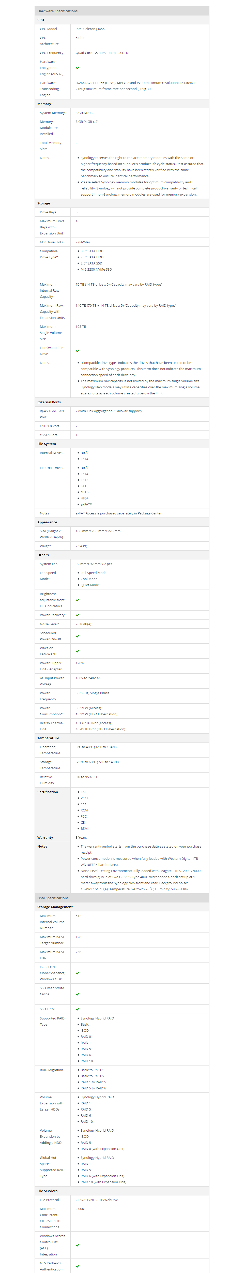Select the External Ports section heading

(x=49, y=402)
